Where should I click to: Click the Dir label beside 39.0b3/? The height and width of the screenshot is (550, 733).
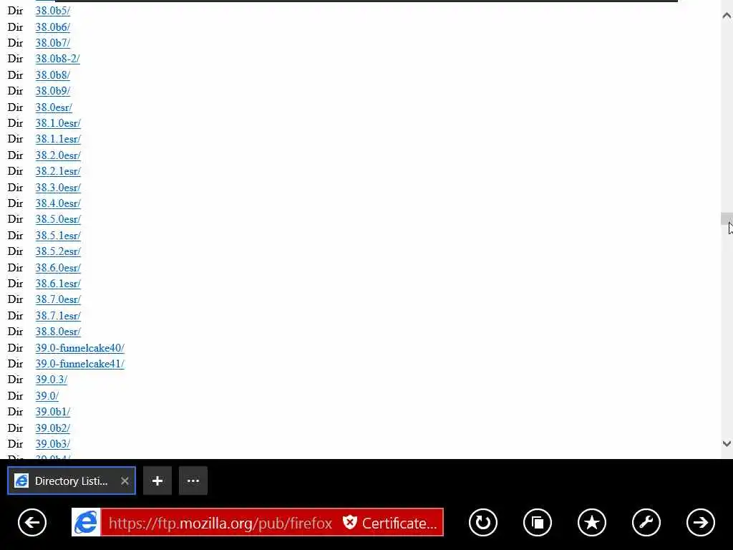(x=16, y=444)
